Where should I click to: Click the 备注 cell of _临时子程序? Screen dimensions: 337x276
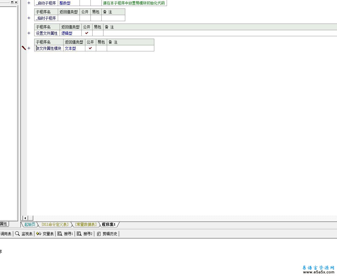point(113,18)
